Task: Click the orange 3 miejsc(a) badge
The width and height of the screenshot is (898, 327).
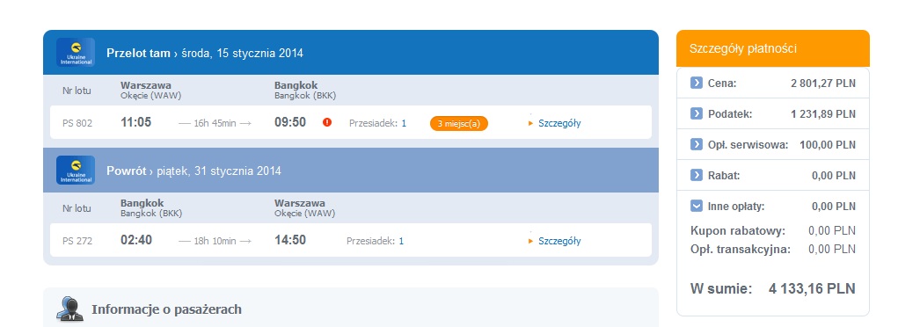Action: (x=459, y=123)
